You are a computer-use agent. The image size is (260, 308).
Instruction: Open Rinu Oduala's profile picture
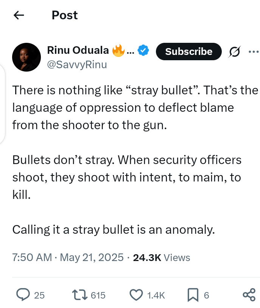tap(26, 57)
